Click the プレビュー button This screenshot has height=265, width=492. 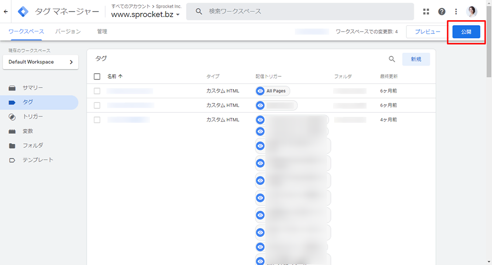coord(427,32)
